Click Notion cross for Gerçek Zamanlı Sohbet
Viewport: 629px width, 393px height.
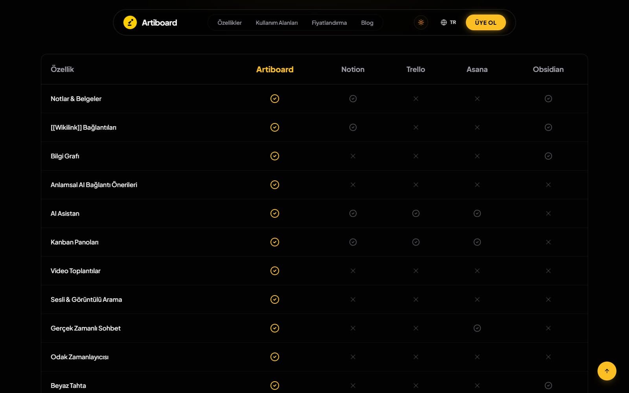[x=353, y=328]
